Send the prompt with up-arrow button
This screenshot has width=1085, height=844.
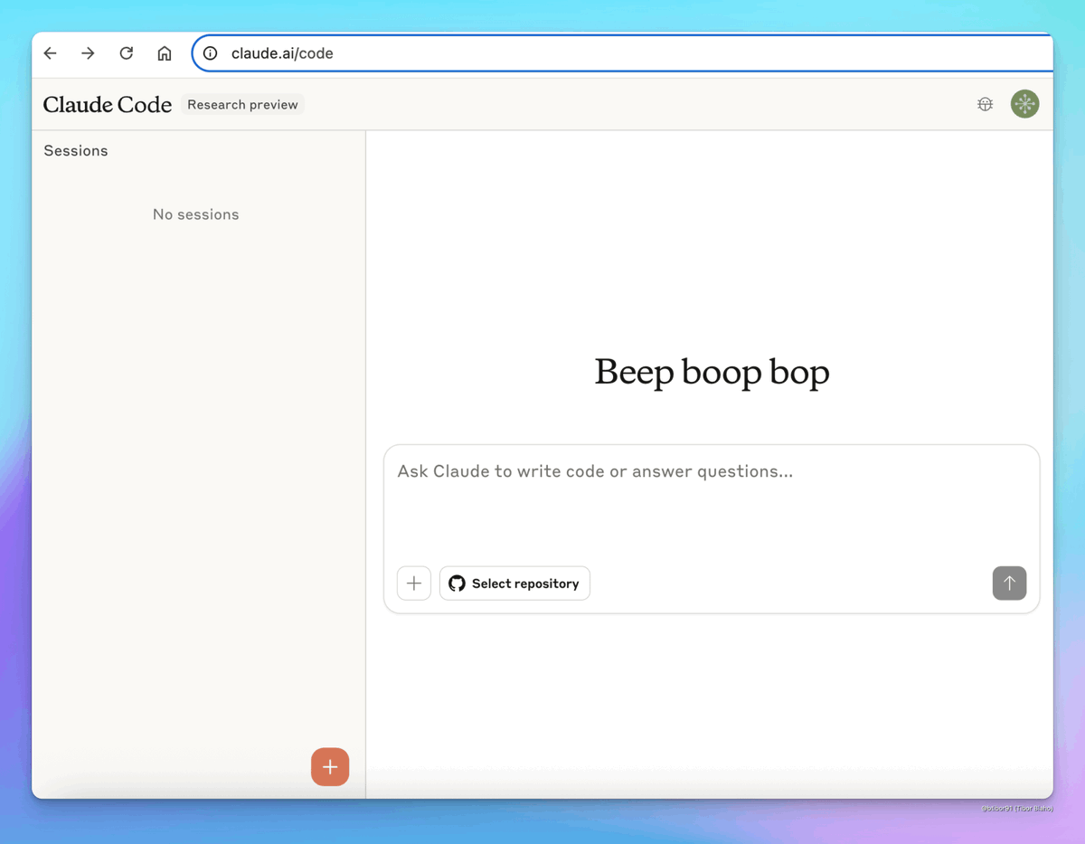1009,583
